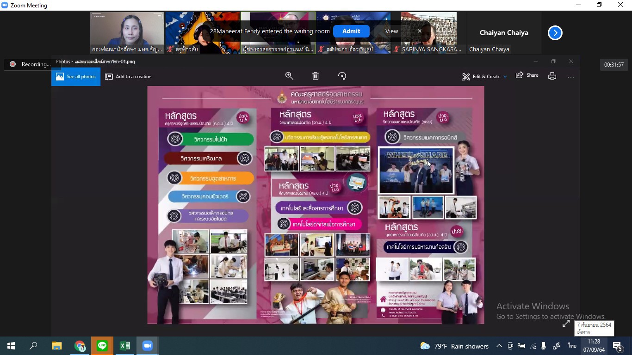Delete the photo using trash icon

click(316, 76)
